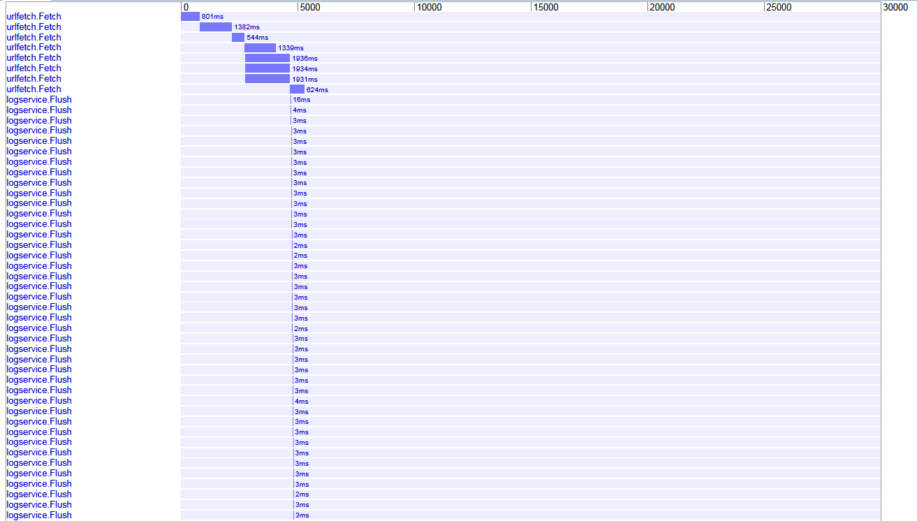Select the blue timeline bar labeled 801ms
Viewport: 917px width, 521px height.
tap(190, 16)
